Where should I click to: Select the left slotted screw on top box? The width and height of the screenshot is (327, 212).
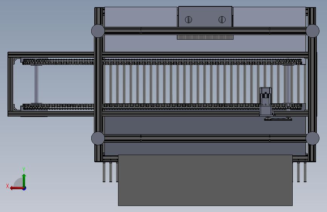tap(188, 20)
